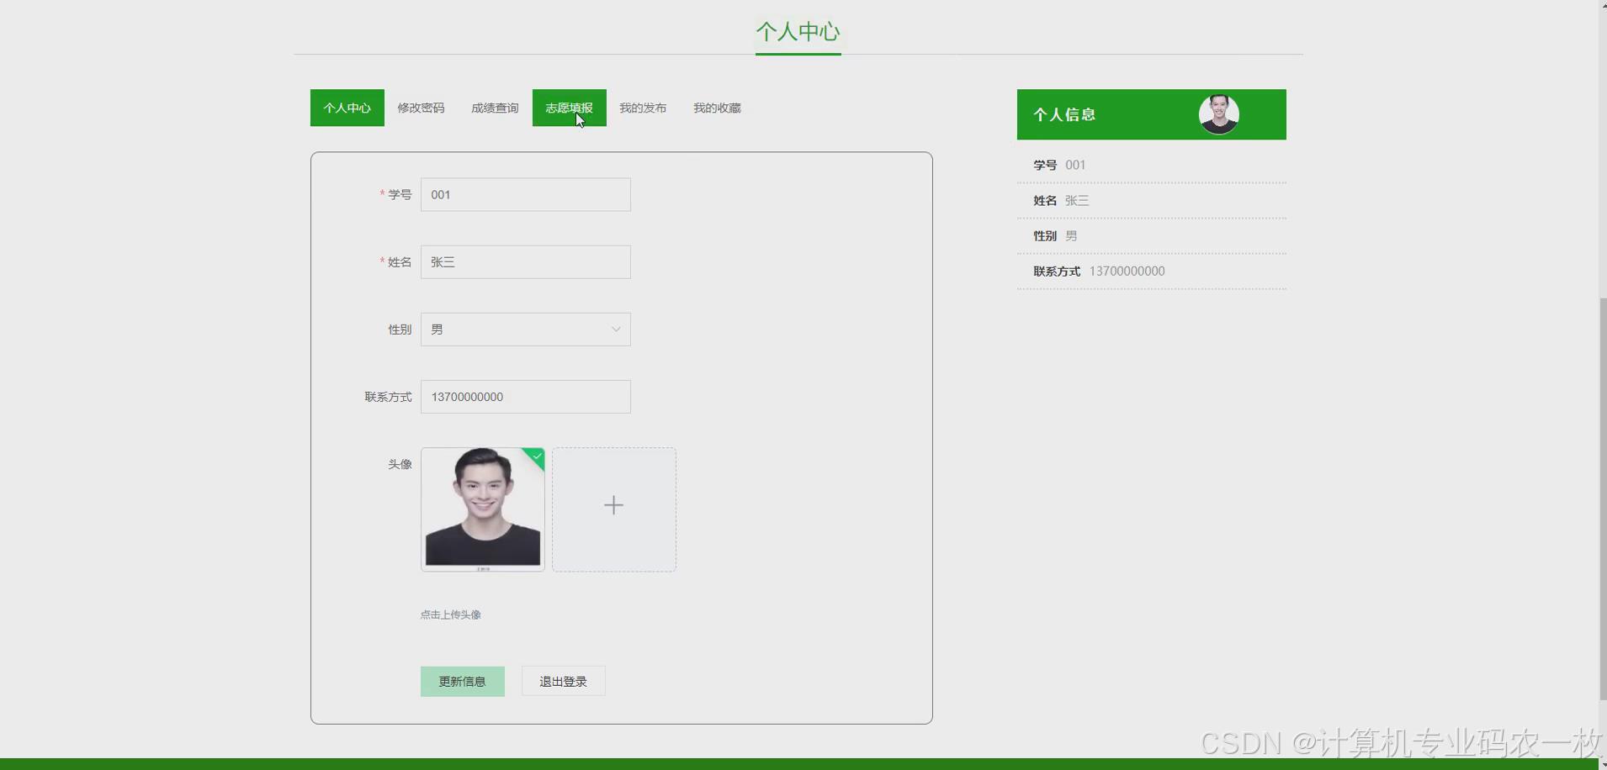Click the green checkmark badge on the avatar
The width and height of the screenshot is (1607, 770).
click(535, 457)
